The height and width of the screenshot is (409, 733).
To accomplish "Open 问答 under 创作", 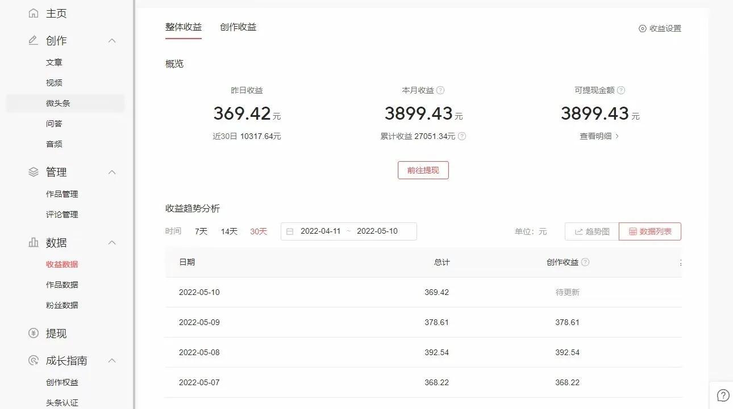I will (x=54, y=124).
